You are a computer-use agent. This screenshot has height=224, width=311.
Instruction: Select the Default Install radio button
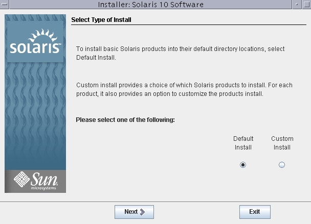(x=243, y=165)
